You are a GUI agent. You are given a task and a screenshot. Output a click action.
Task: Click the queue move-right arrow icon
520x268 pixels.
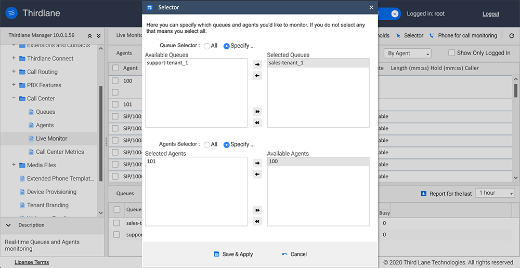click(257, 64)
